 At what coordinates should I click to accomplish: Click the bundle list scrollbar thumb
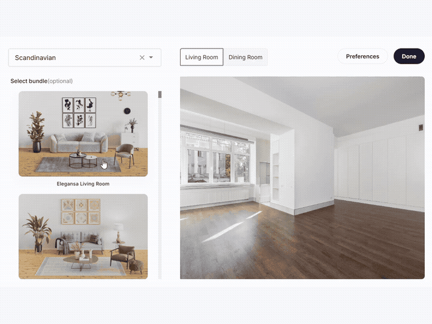tap(160, 95)
